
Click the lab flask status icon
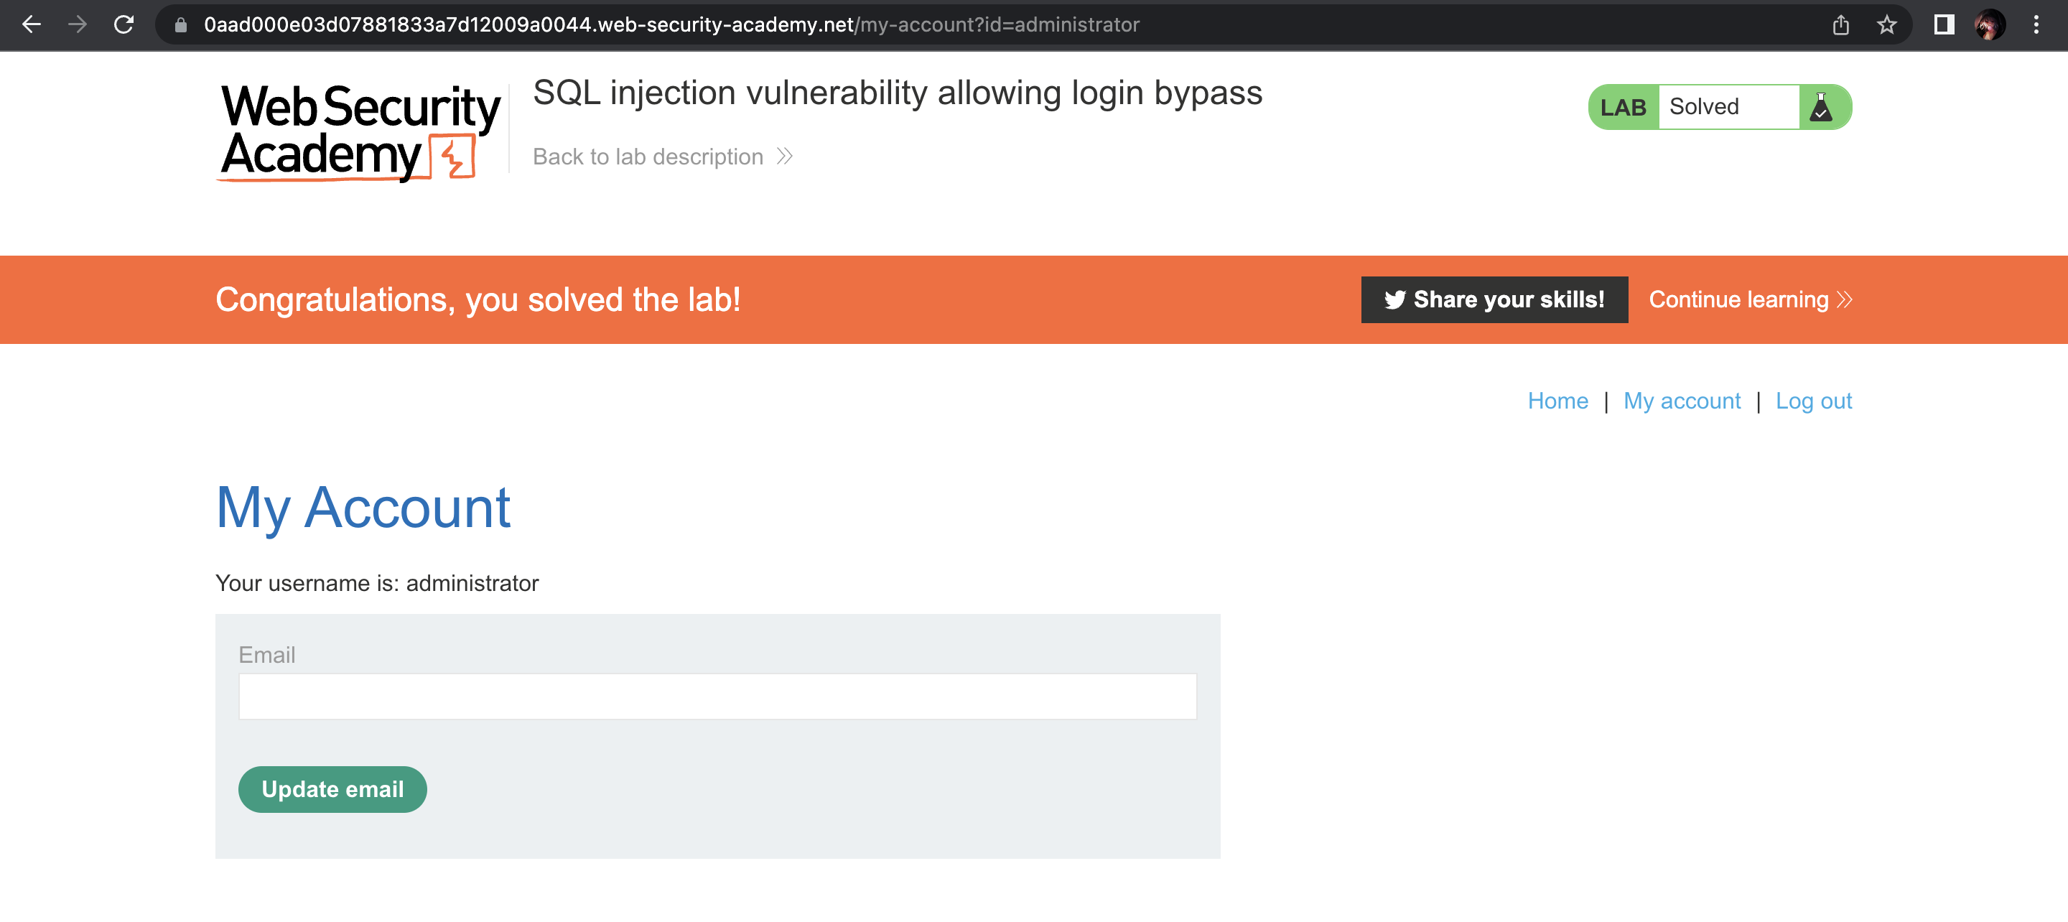pos(1821,107)
